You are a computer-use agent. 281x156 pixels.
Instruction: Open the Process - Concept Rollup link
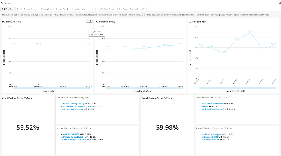[x=73, y=104]
